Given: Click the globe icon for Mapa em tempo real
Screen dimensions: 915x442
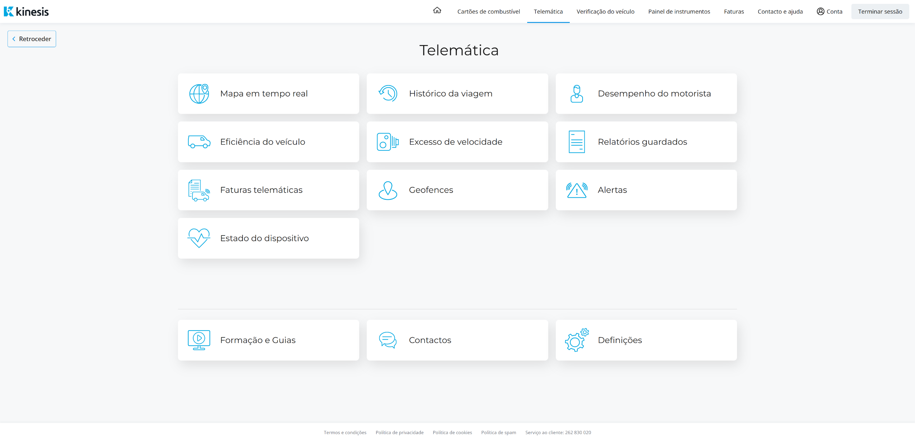Looking at the screenshot, I should [199, 94].
